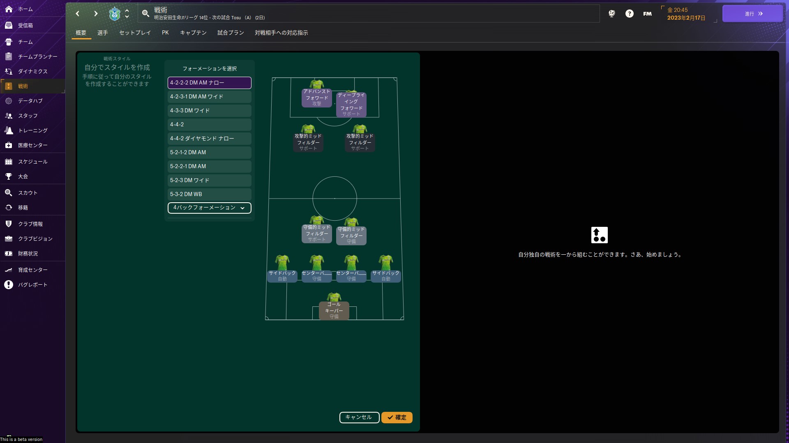Viewport: 789px width, 443px height.
Task: Choose the 4-3-3 DM ワイド formation
Action: coord(209,111)
